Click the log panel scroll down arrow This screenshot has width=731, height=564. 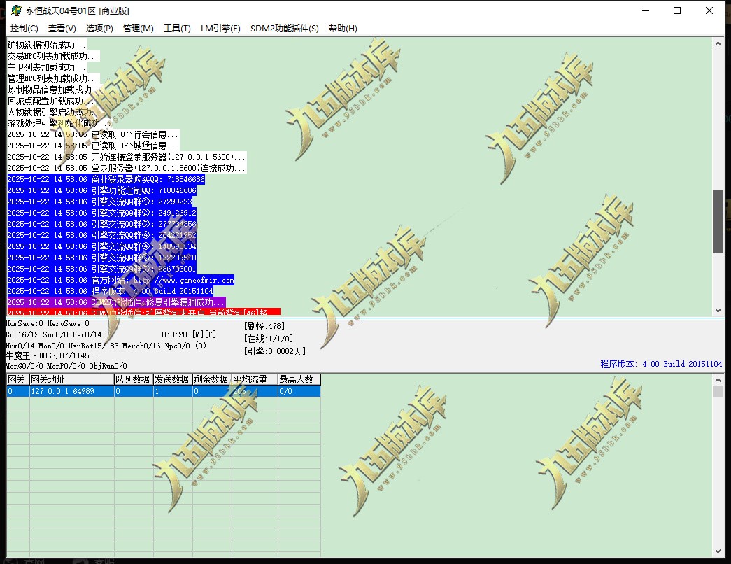coord(718,310)
